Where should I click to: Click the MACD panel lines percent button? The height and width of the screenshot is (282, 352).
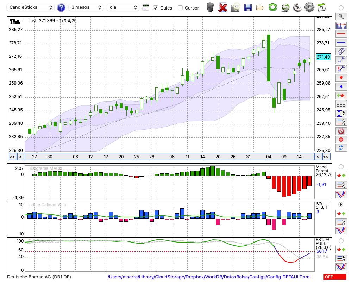[341, 185]
